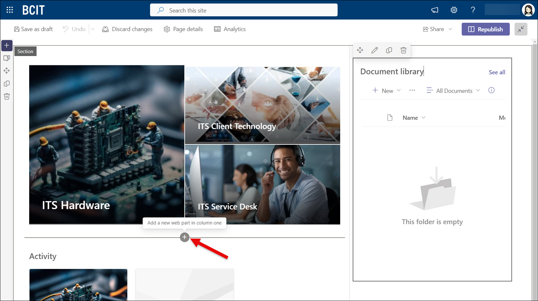Screen dimensions: 538x301
Task: Click the file type column icon
Action: point(390,118)
